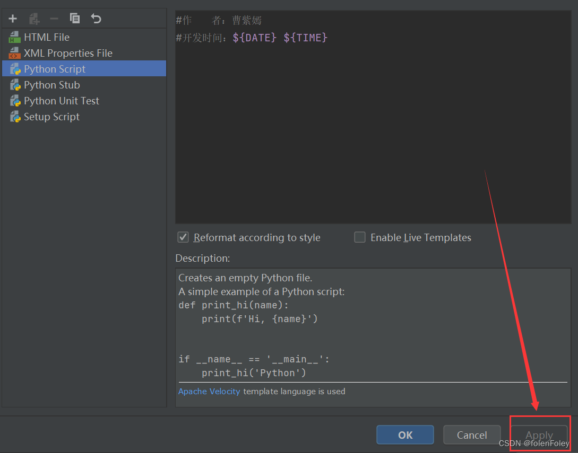Select the Python Unit Test template
This screenshot has width=578, height=453.
pos(61,101)
